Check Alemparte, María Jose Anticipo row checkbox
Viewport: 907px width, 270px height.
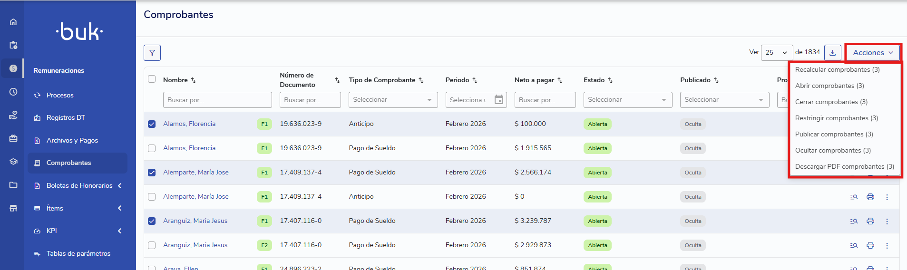pyautogui.click(x=152, y=197)
